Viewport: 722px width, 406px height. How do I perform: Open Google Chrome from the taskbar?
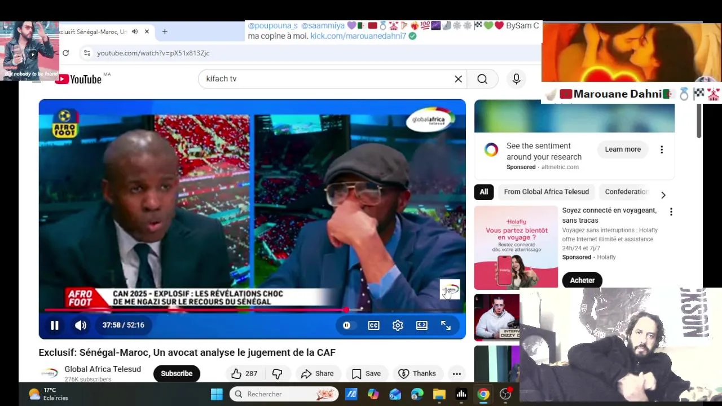pos(483,394)
